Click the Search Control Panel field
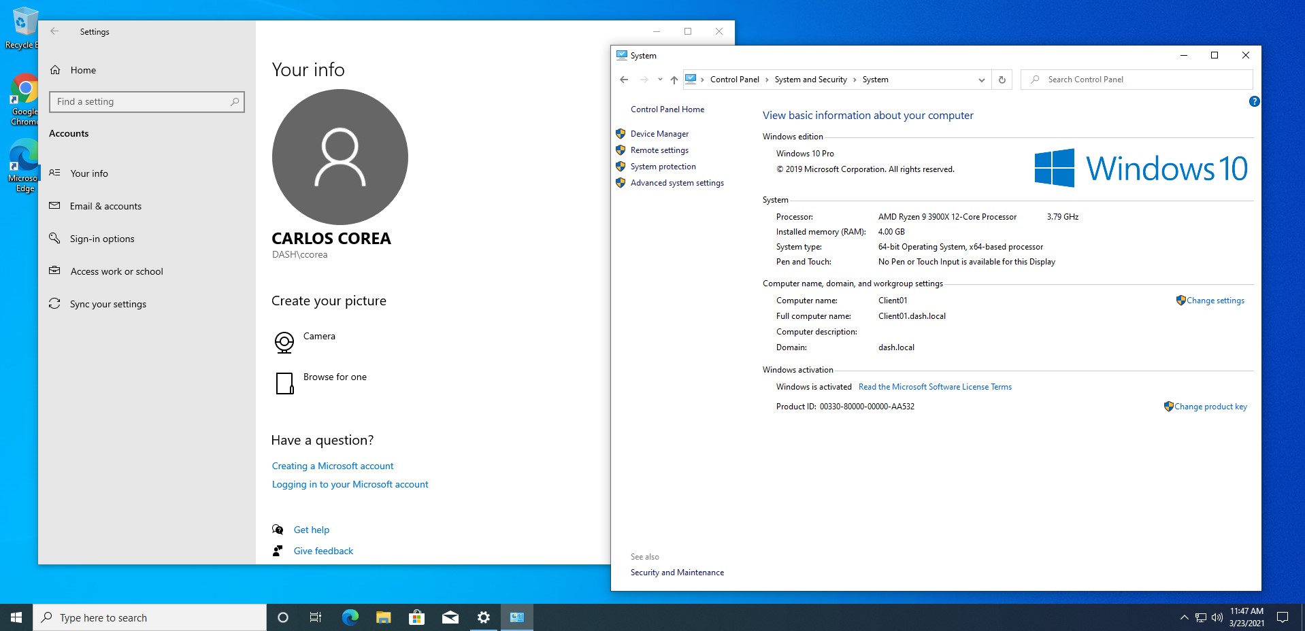Image resolution: width=1305 pixels, height=631 pixels. click(1143, 80)
